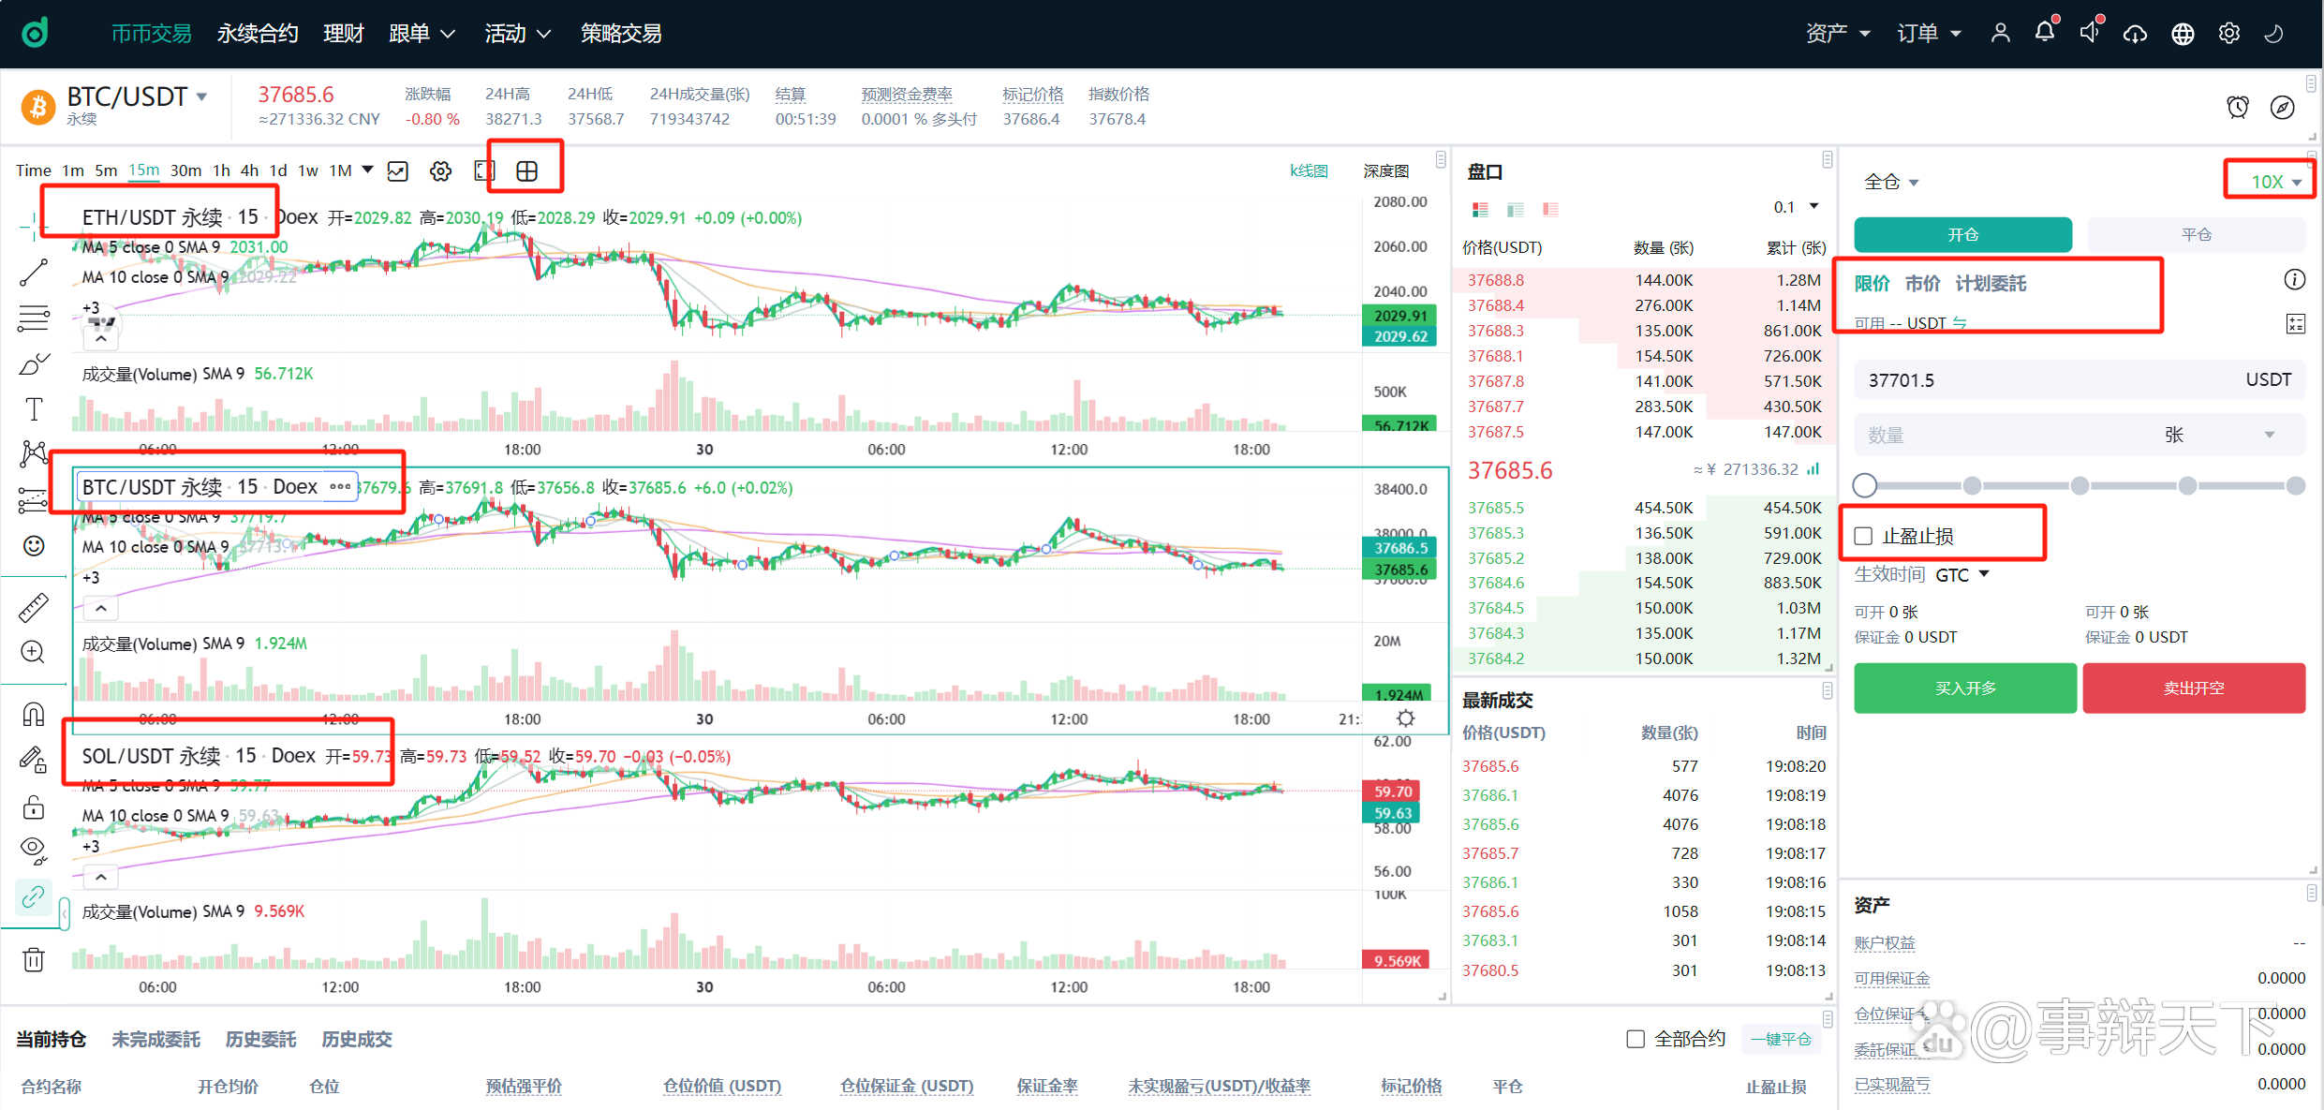Open the 0.1 depth precision dropdown
Screen dimensions: 2324x1110
1796,207
